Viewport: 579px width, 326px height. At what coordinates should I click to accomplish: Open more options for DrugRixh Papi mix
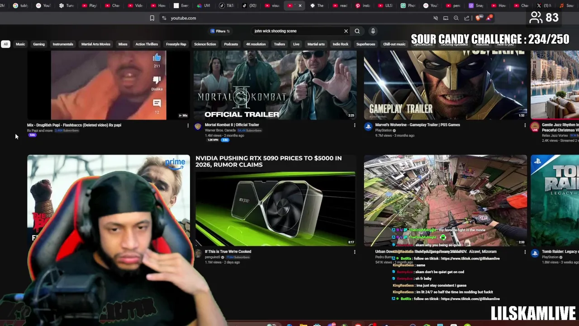click(x=188, y=125)
